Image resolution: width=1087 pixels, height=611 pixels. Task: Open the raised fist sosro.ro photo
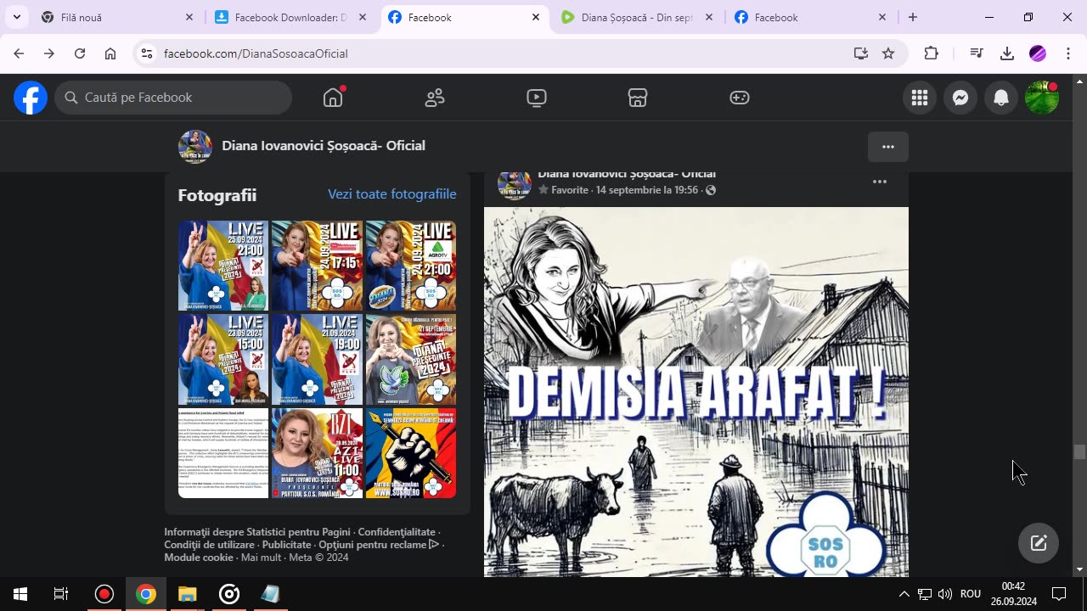[411, 453]
